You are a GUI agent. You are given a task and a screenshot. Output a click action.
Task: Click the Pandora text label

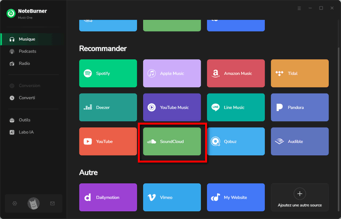click(x=296, y=108)
